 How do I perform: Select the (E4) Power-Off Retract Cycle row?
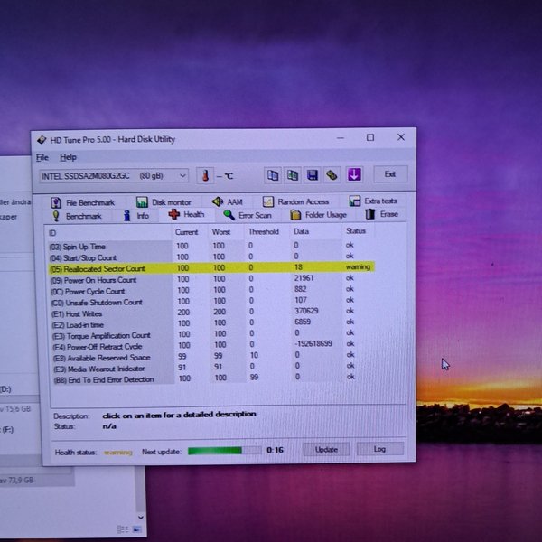pos(212,345)
